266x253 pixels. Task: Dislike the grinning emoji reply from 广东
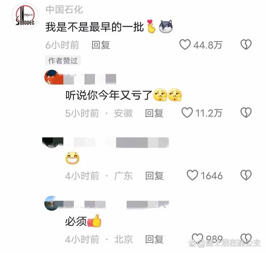(246, 175)
